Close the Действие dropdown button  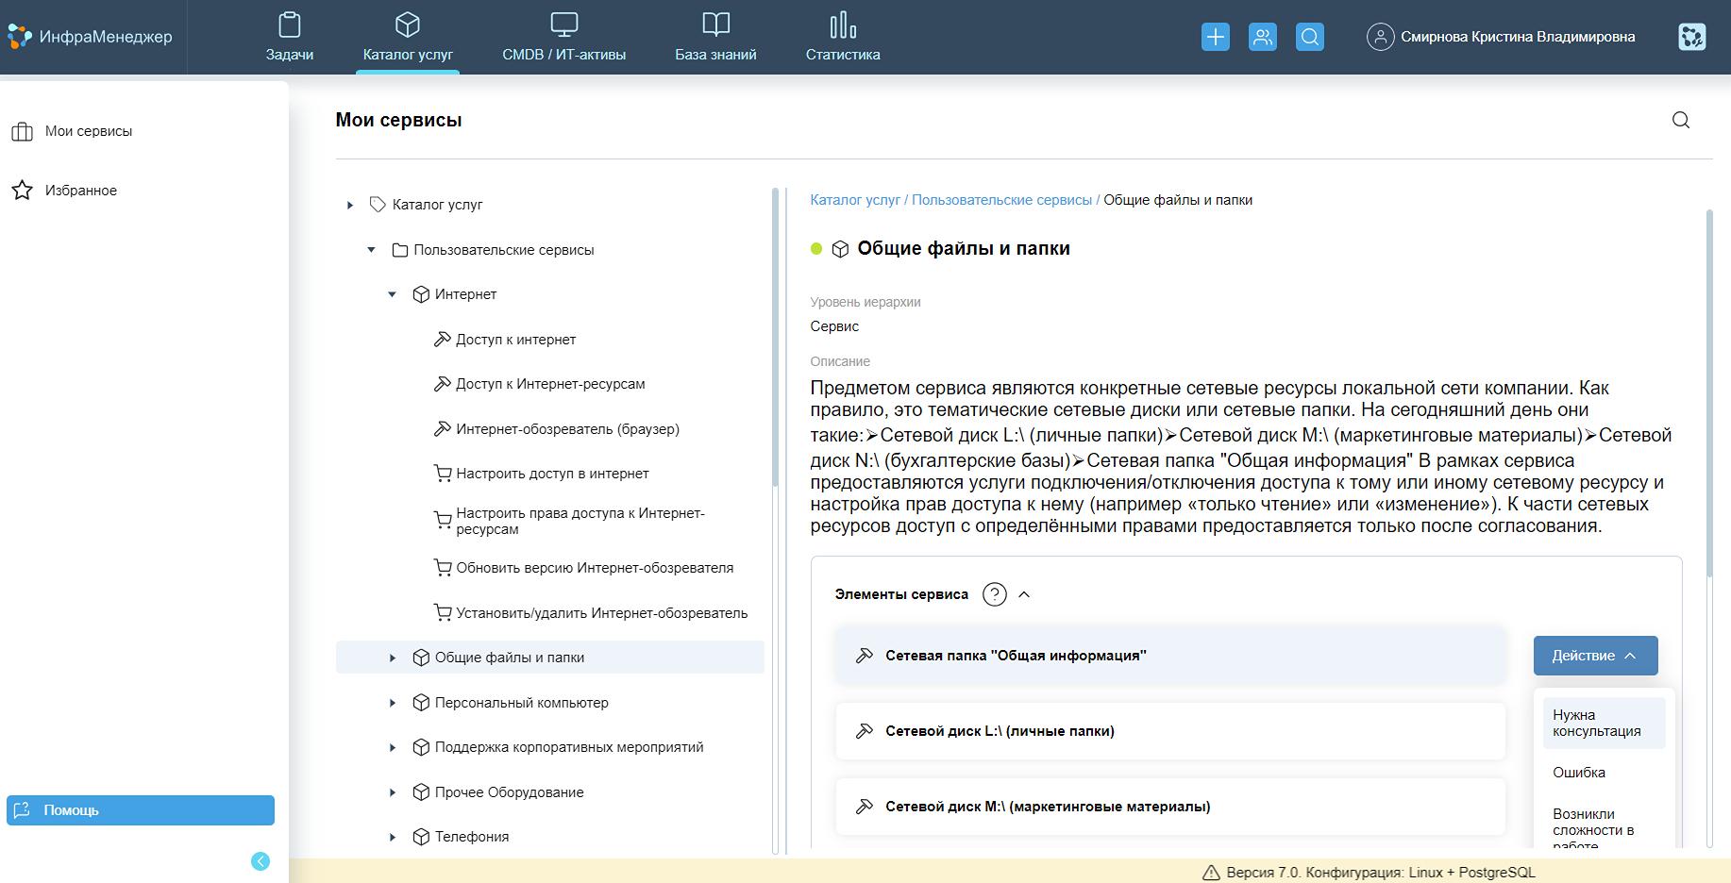pos(1594,656)
